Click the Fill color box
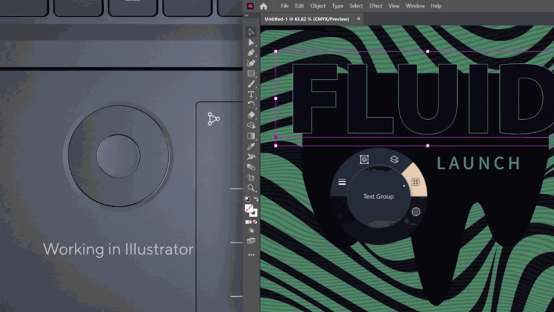The height and width of the screenshot is (312, 554). point(249,209)
